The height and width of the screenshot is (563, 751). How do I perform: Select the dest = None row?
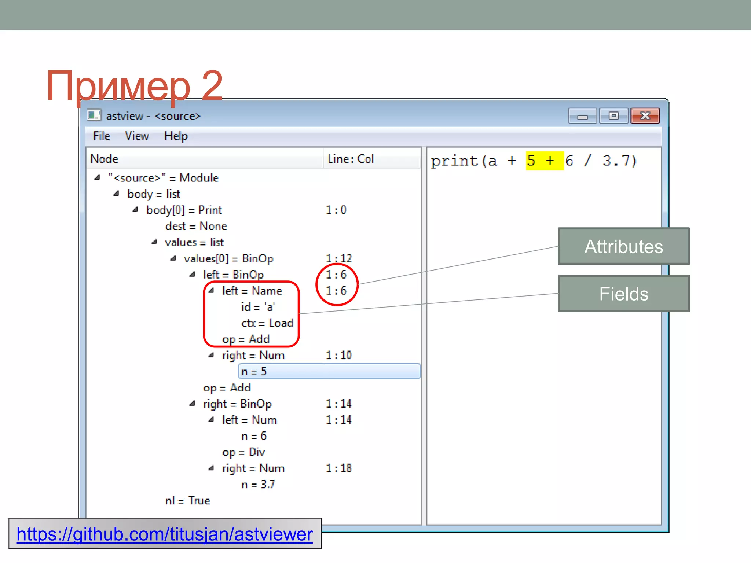pyautogui.click(x=196, y=226)
